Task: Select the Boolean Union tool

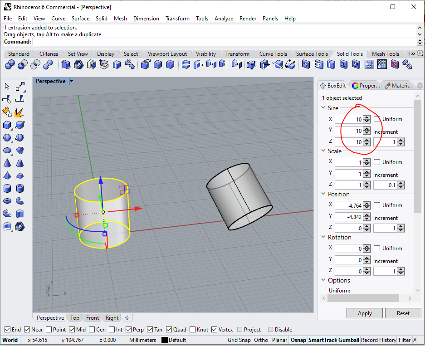Action: (10, 65)
